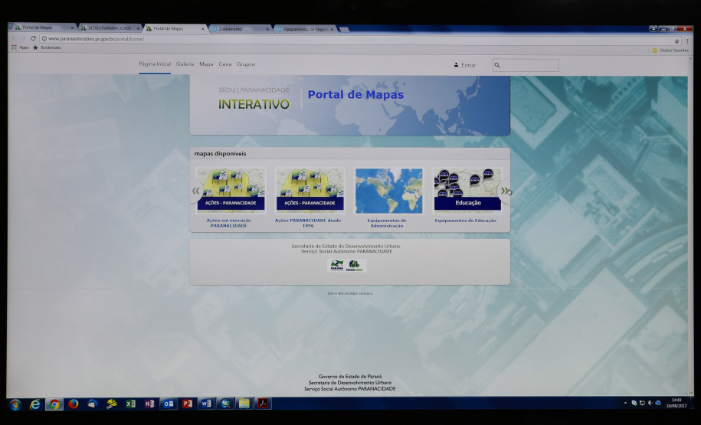Viewport: 701px width, 425px height.
Task: Open Equipamentos de Administração world map thumbnail
Action: pos(388,191)
